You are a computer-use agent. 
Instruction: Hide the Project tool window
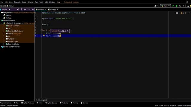coord(33,10)
